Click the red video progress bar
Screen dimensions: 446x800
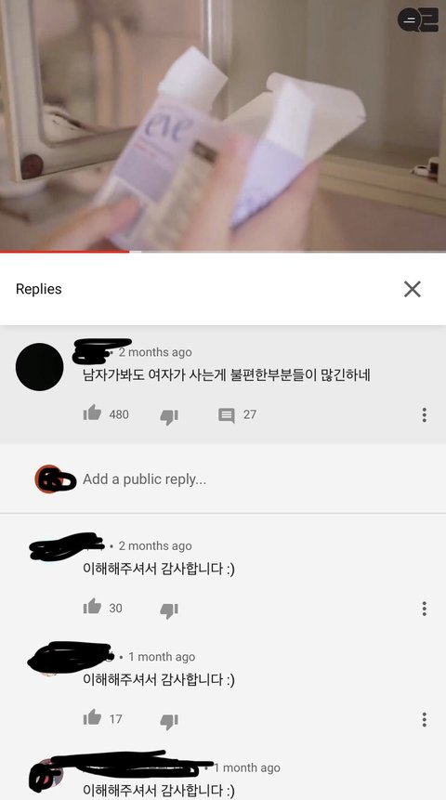64,252
